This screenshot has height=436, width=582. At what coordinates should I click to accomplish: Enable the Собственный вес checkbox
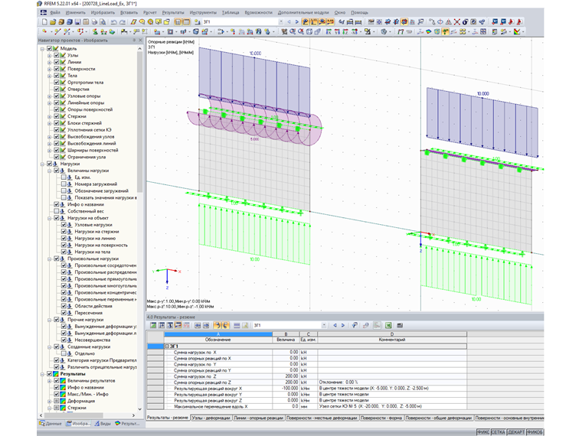click(x=57, y=211)
